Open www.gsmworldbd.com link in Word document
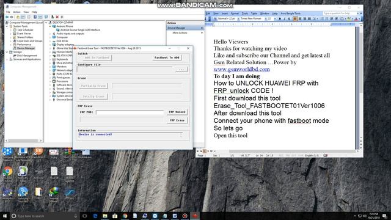Screen dimensions: 391x220 point(241,69)
